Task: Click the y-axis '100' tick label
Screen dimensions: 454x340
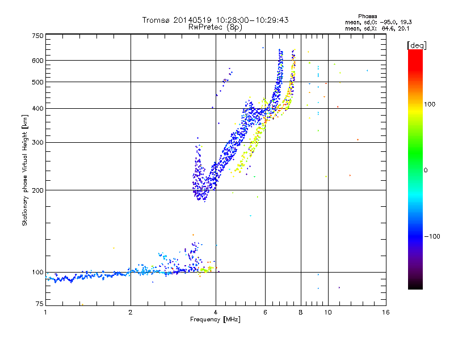Action: tap(37, 272)
